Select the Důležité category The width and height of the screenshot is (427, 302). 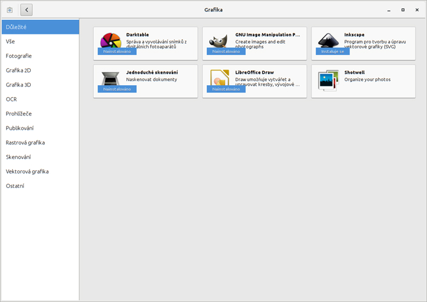(41, 27)
